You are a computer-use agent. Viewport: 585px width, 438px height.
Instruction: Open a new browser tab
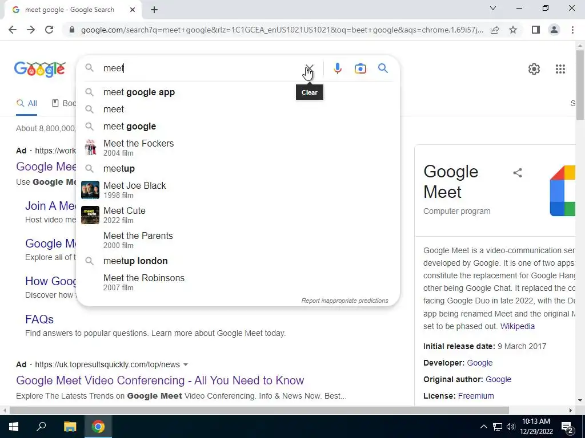pos(154,10)
